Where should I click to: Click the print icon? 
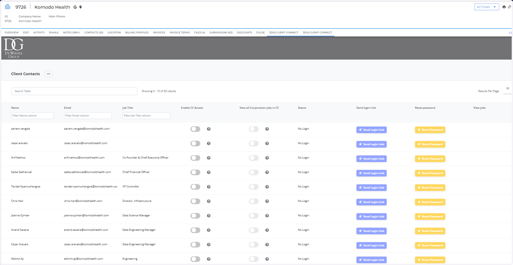[504, 7]
